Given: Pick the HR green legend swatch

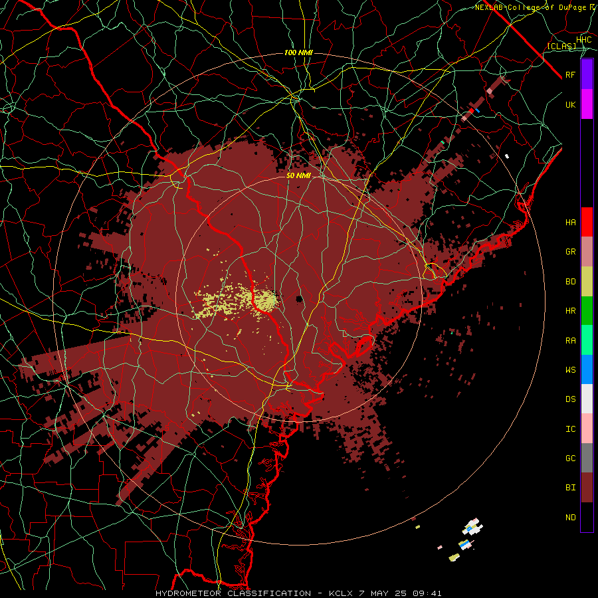Looking at the screenshot, I should tap(587, 310).
